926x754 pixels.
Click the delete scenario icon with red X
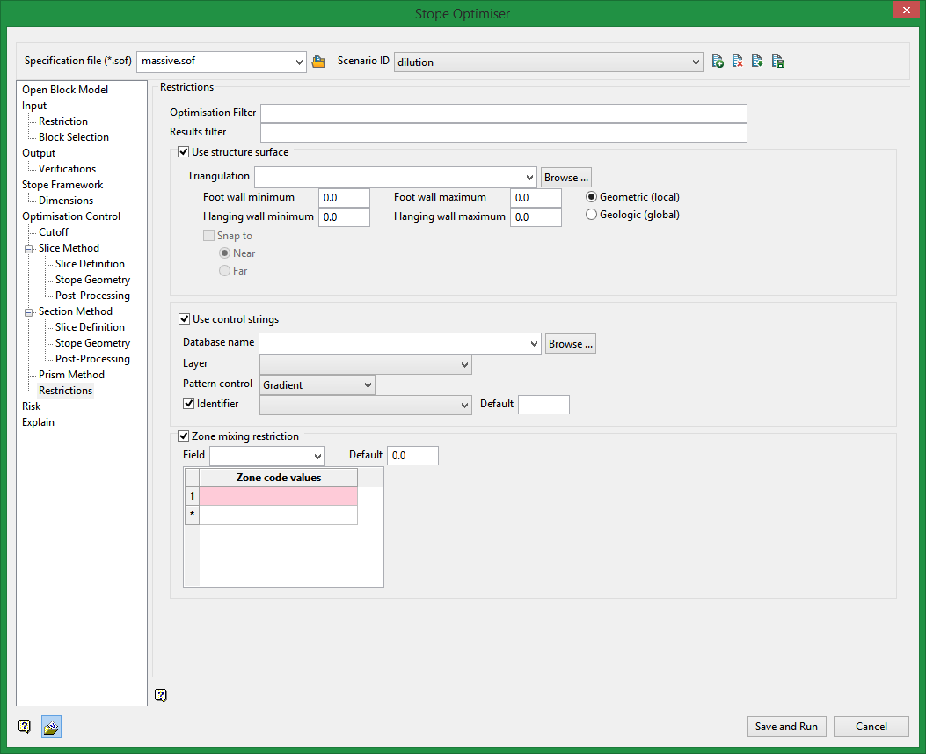pos(738,62)
